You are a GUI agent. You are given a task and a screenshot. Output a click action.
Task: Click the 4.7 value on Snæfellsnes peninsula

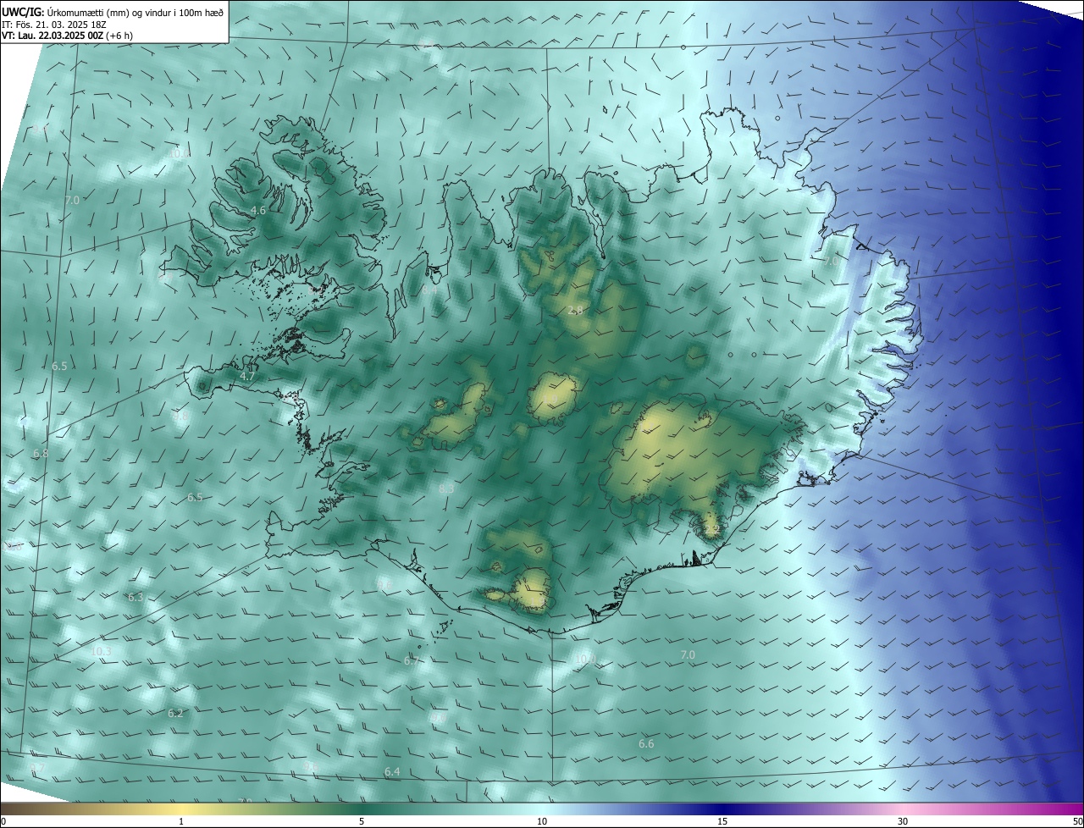coord(247,375)
